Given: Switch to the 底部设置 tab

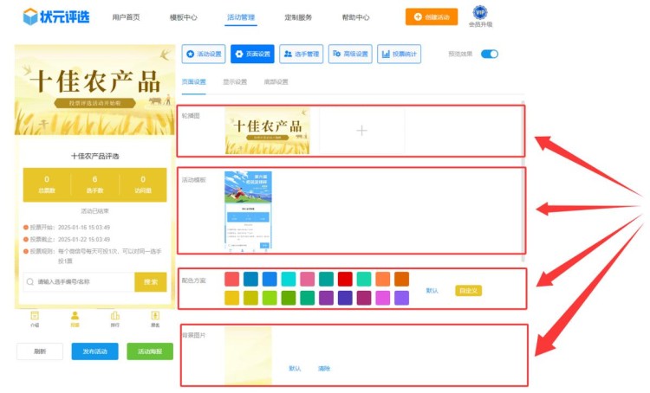Looking at the screenshot, I should click(x=276, y=82).
